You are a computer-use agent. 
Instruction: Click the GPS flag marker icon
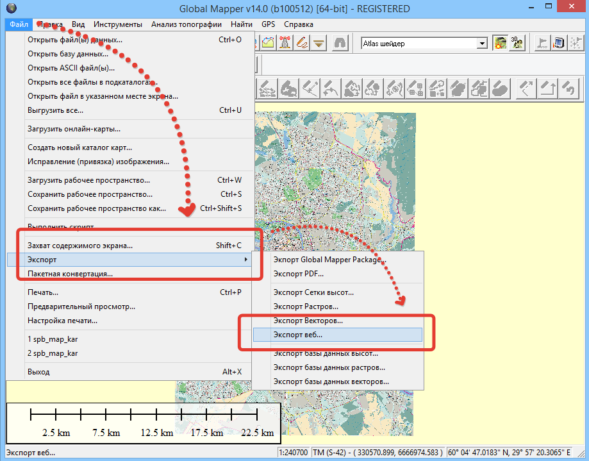(x=542, y=44)
